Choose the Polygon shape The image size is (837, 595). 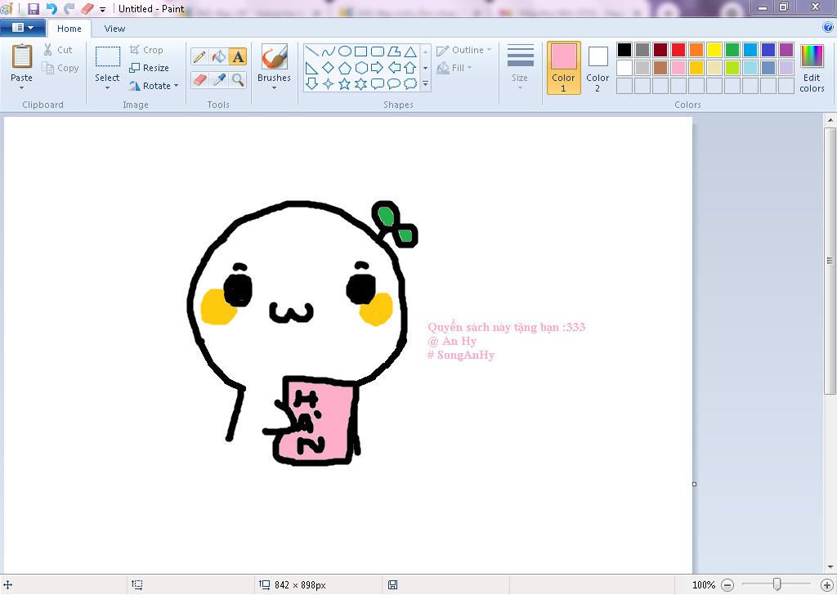pos(394,51)
